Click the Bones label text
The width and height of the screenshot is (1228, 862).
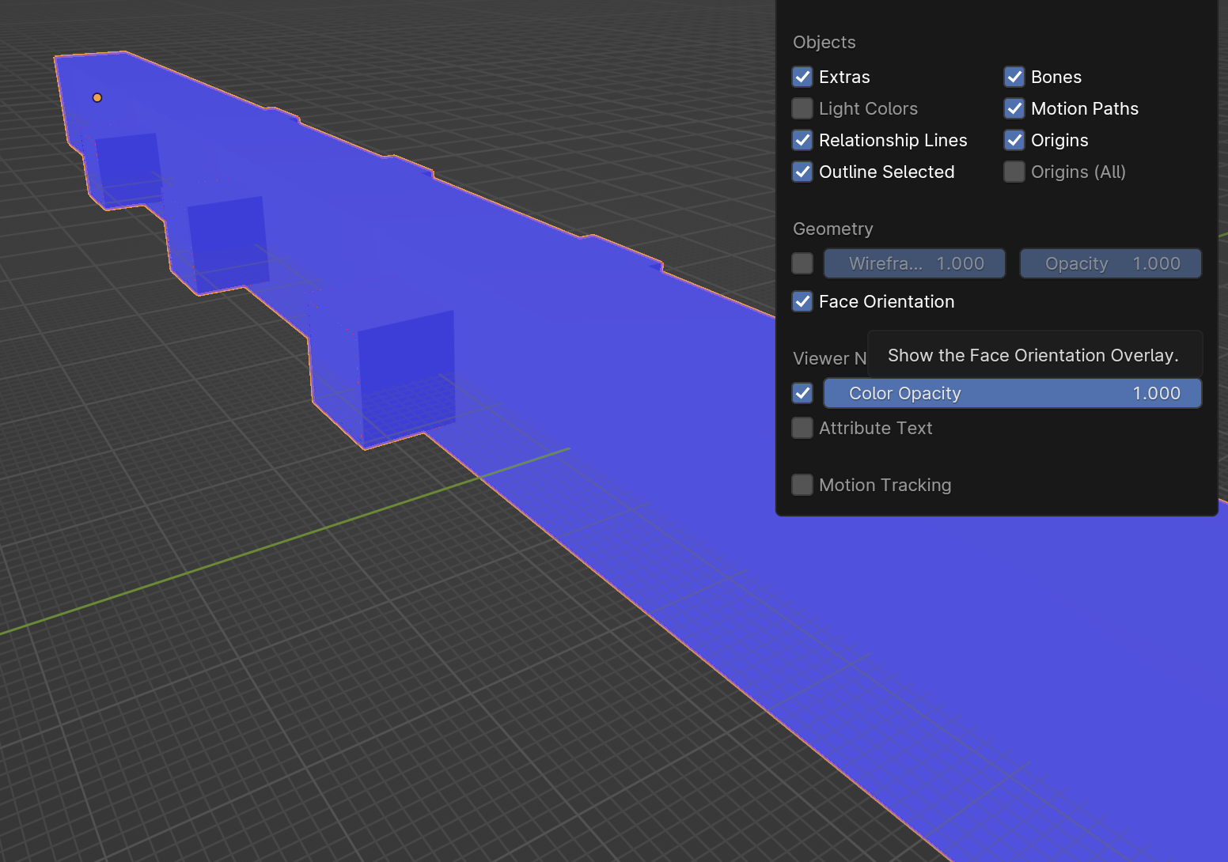point(1056,77)
